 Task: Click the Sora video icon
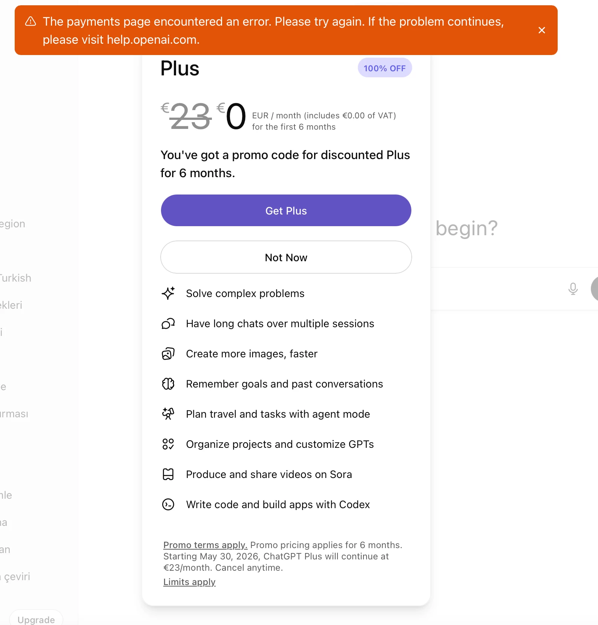click(x=168, y=474)
